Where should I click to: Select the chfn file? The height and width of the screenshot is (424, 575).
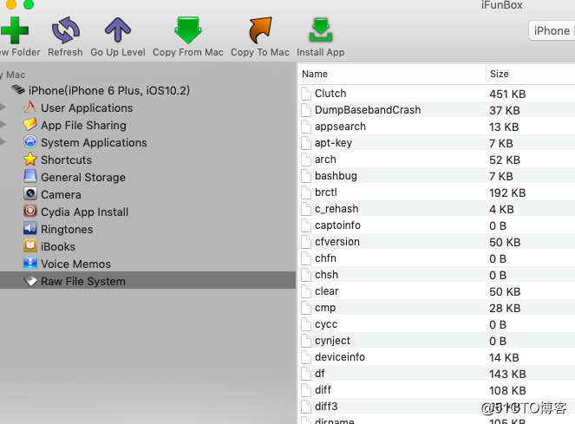(325, 258)
